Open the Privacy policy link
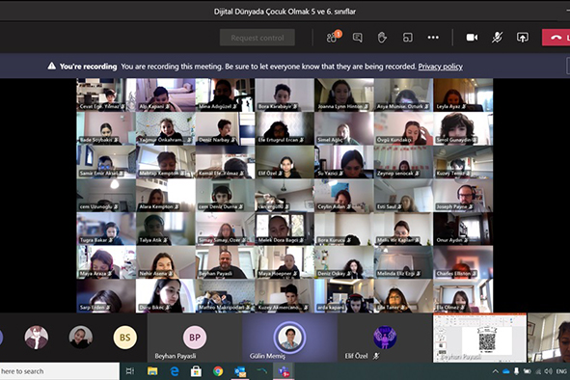 pyautogui.click(x=440, y=67)
